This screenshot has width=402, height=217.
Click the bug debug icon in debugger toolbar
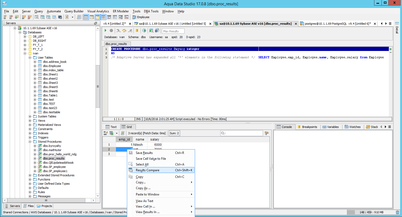[x=157, y=31]
